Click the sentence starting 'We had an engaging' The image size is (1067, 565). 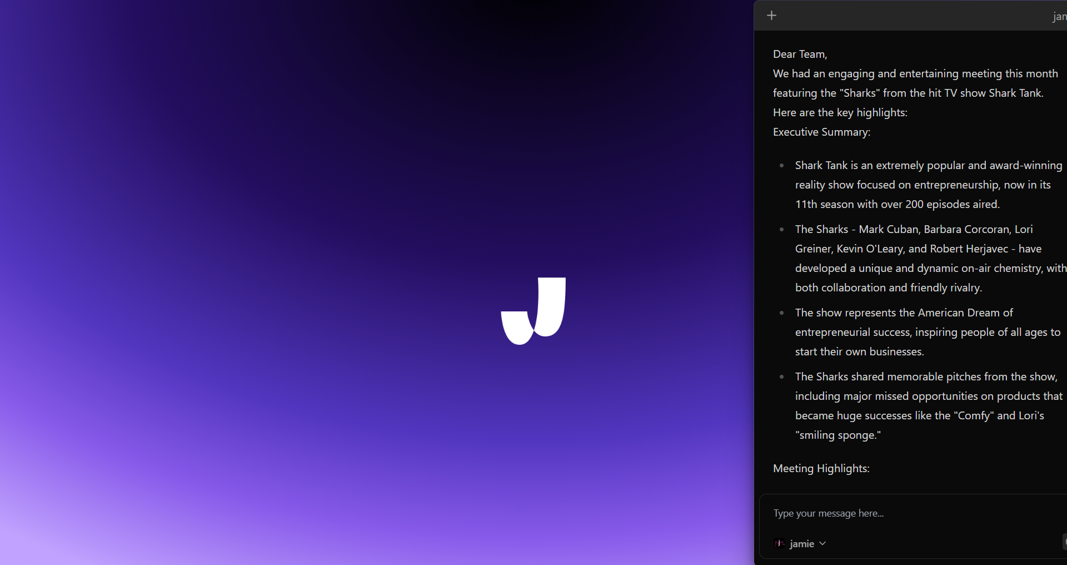coord(915,83)
